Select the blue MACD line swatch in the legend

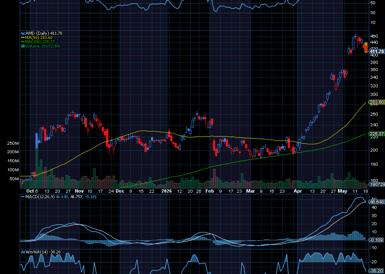[23, 197]
